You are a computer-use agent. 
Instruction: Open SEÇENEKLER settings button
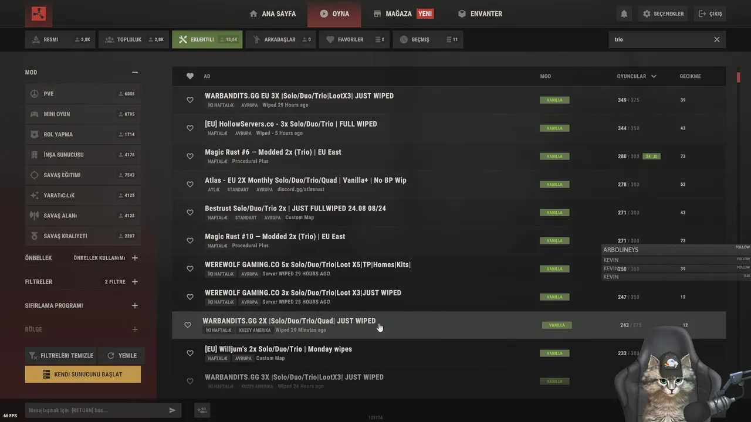tap(664, 13)
